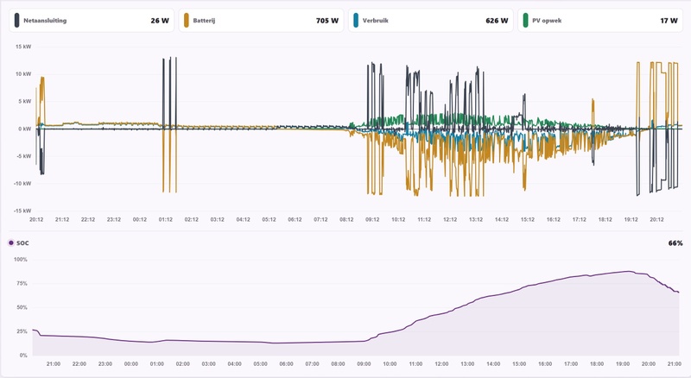
Task: Toggle the Netaansluiting series card
Action: coord(92,20)
